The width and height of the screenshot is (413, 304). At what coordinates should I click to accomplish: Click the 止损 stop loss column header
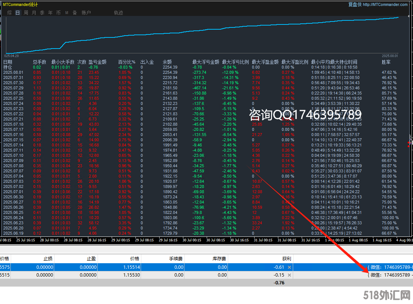[x=48, y=258]
